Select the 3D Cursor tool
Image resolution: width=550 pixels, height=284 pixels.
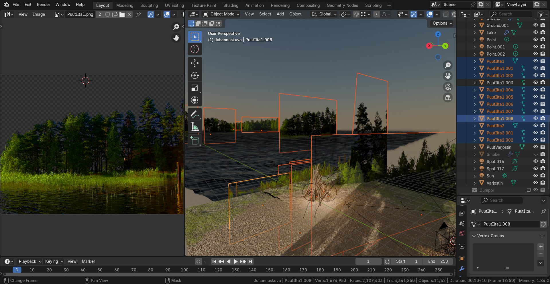(195, 49)
